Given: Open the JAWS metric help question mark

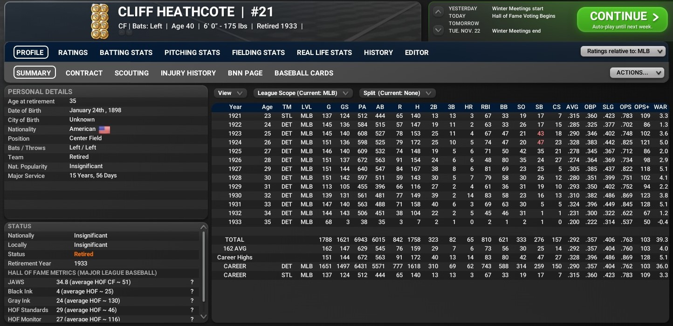Looking at the screenshot, I should pos(192,282).
